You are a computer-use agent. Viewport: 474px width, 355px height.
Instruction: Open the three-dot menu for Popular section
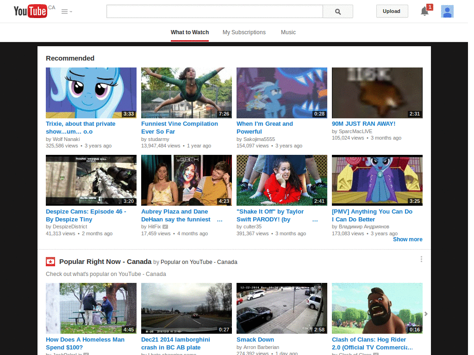pyautogui.click(x=421, y=259)
